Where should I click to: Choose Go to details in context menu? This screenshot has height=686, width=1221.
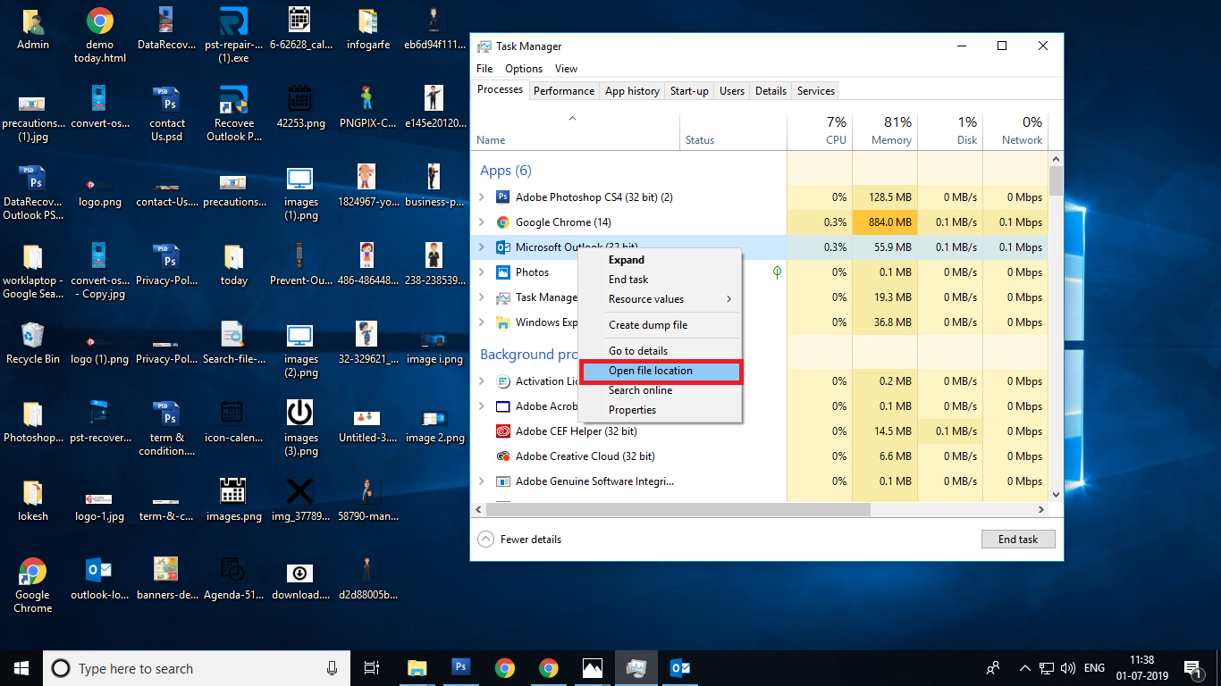[661, 351]
